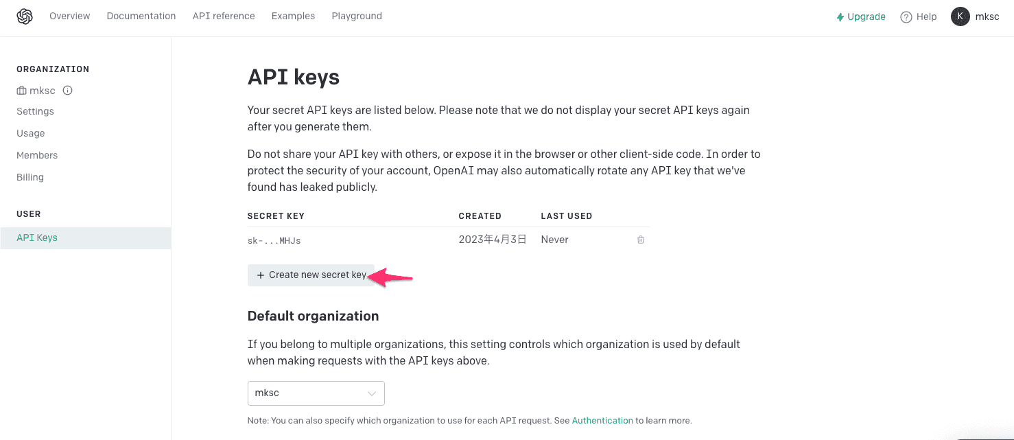Open the user avatar K icon
Image resolution: width=1014 pixels, height=440 pixels.
[x=960, y=16]
